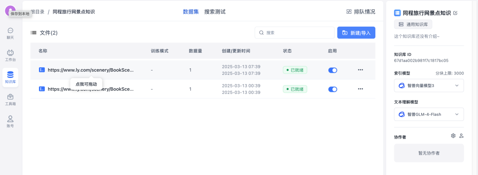Open the second https://www.ly.com/scenery dataset row
Viewport: 478px width, 175px height.
click(203, 89)
